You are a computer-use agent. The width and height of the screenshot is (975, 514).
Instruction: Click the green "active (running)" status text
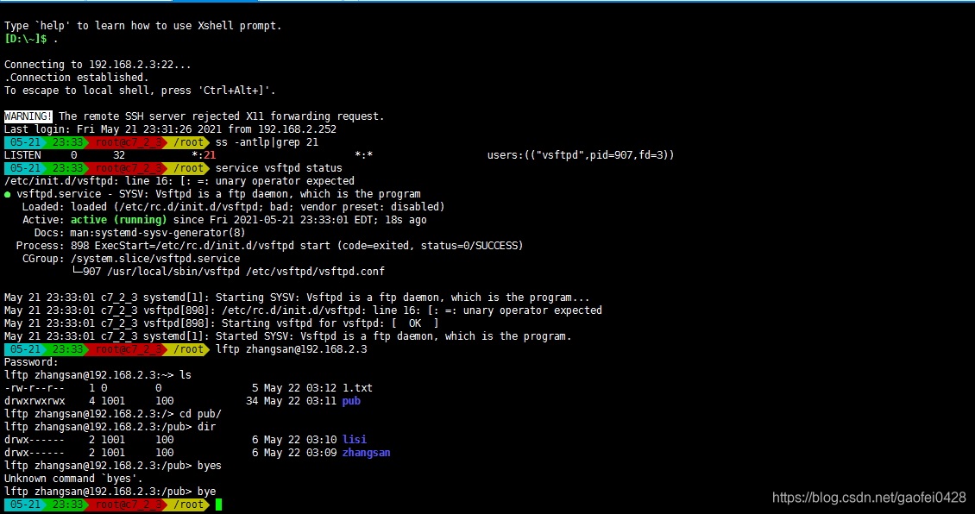click(119, 220)
